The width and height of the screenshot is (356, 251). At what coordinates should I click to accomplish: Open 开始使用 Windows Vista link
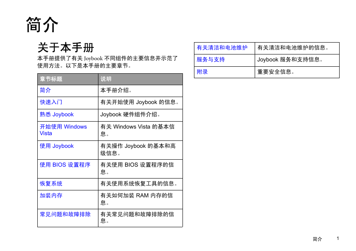click(63, 130)
